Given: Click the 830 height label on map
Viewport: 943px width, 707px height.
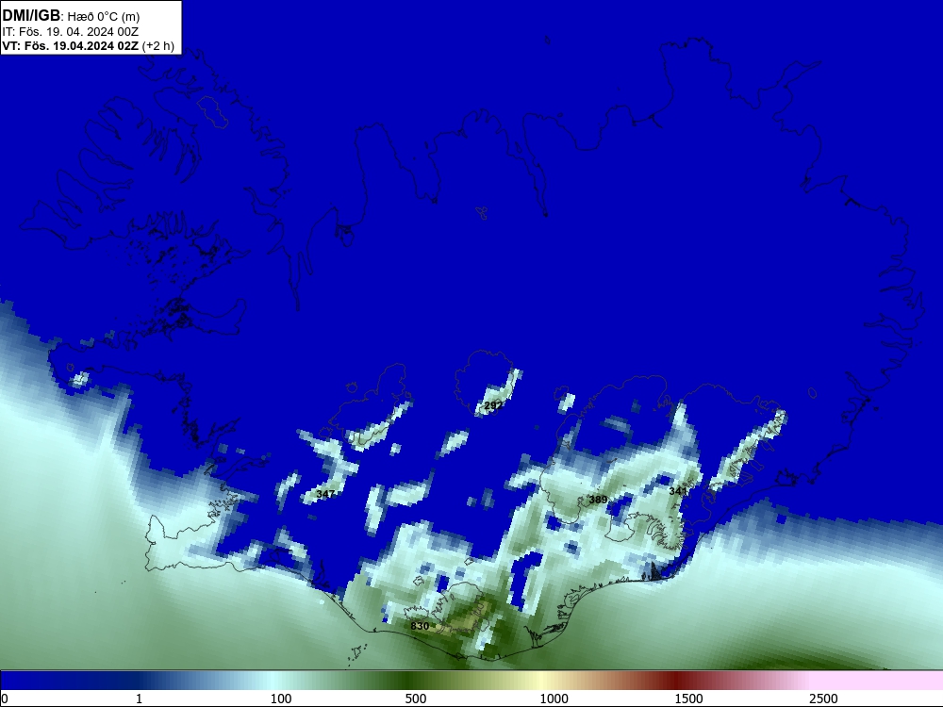Looking at the screenshot, I should [x=420, y=626].
